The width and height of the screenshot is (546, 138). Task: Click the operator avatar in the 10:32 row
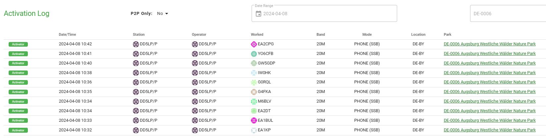195,130
